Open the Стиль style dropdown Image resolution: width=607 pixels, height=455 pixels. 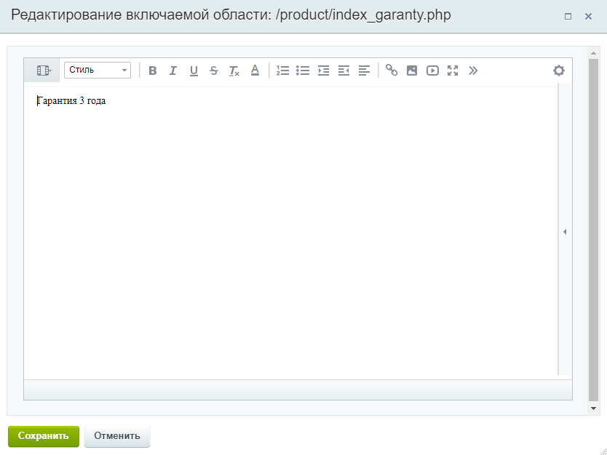tap(98, 71)
